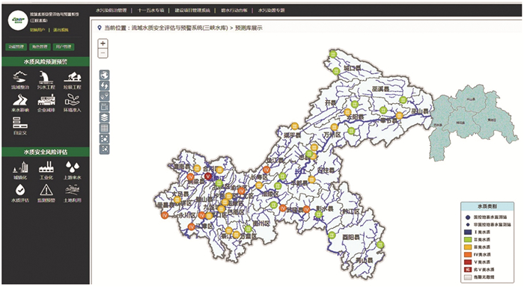The height and width of the screenshot is (287, 524).
Task: Zoom out with the minus button
Action: tap(103, 53)
